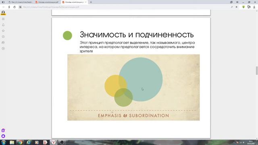Open the chat bubbles icon in the toolbar
Image resolution: width=258 pixels, height=145 pixels.
[249, 7]
